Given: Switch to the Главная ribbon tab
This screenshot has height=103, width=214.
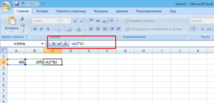Looking at the screenshot, I should pyautogui.click(x=23, y=11).
